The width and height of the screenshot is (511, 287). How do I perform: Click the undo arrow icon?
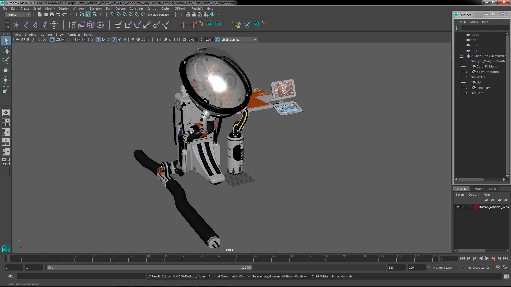(58, 15)
